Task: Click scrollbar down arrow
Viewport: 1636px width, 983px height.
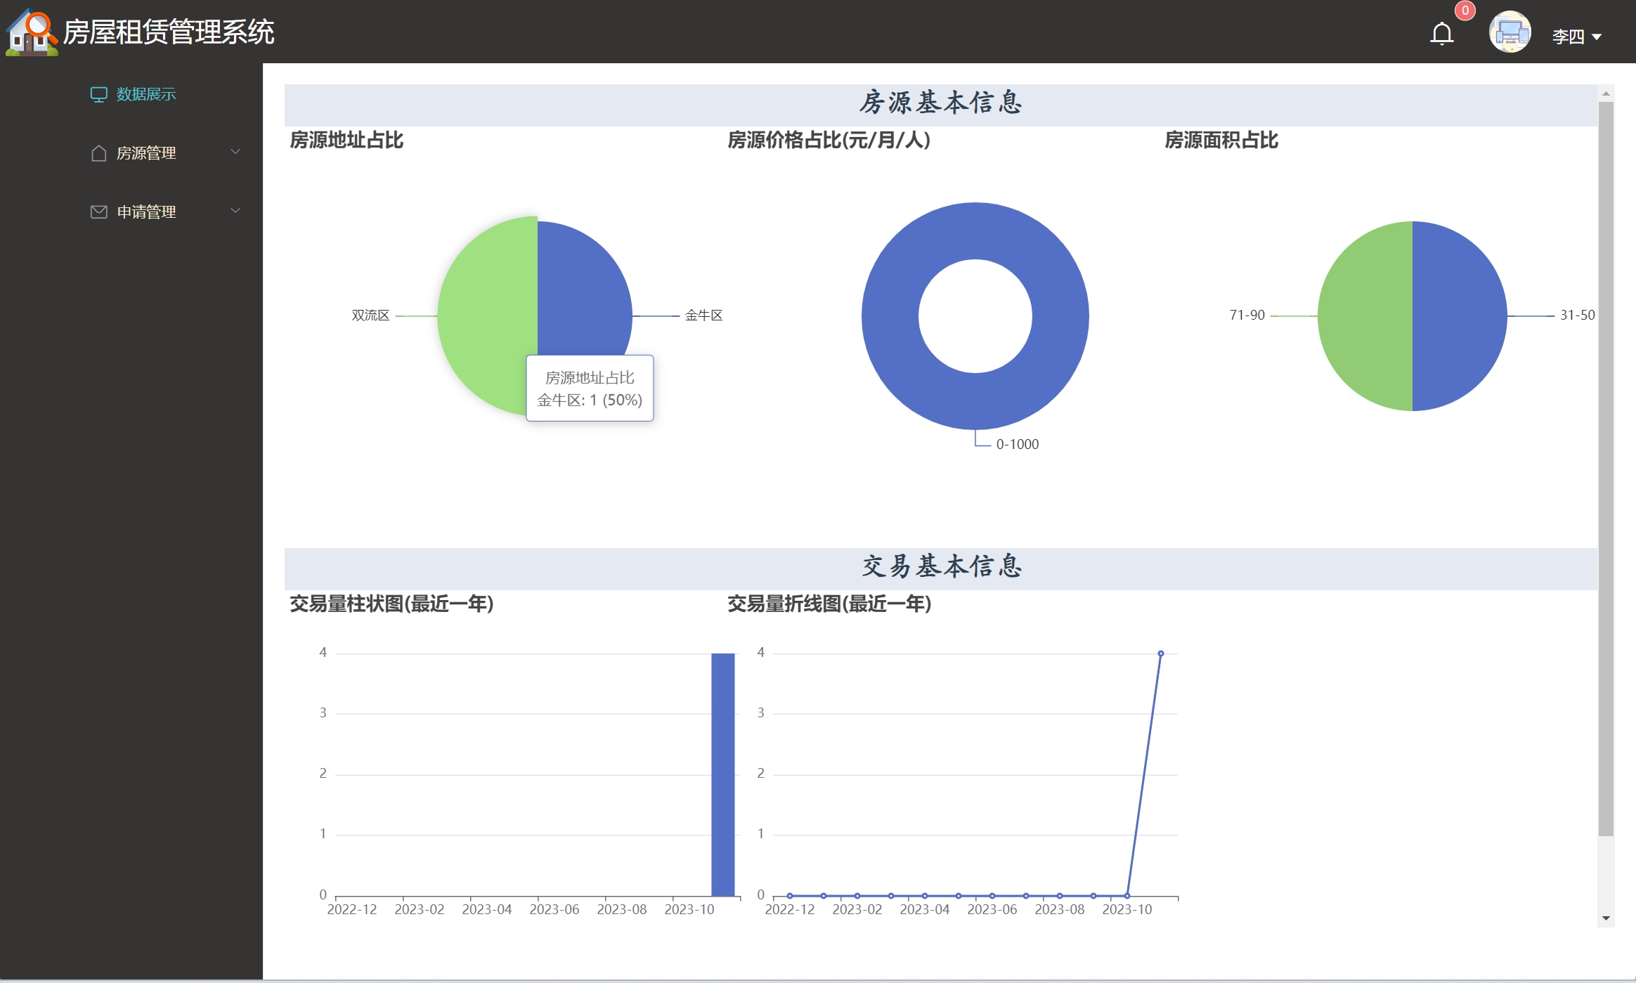Action: click(x=1606, y=918)
